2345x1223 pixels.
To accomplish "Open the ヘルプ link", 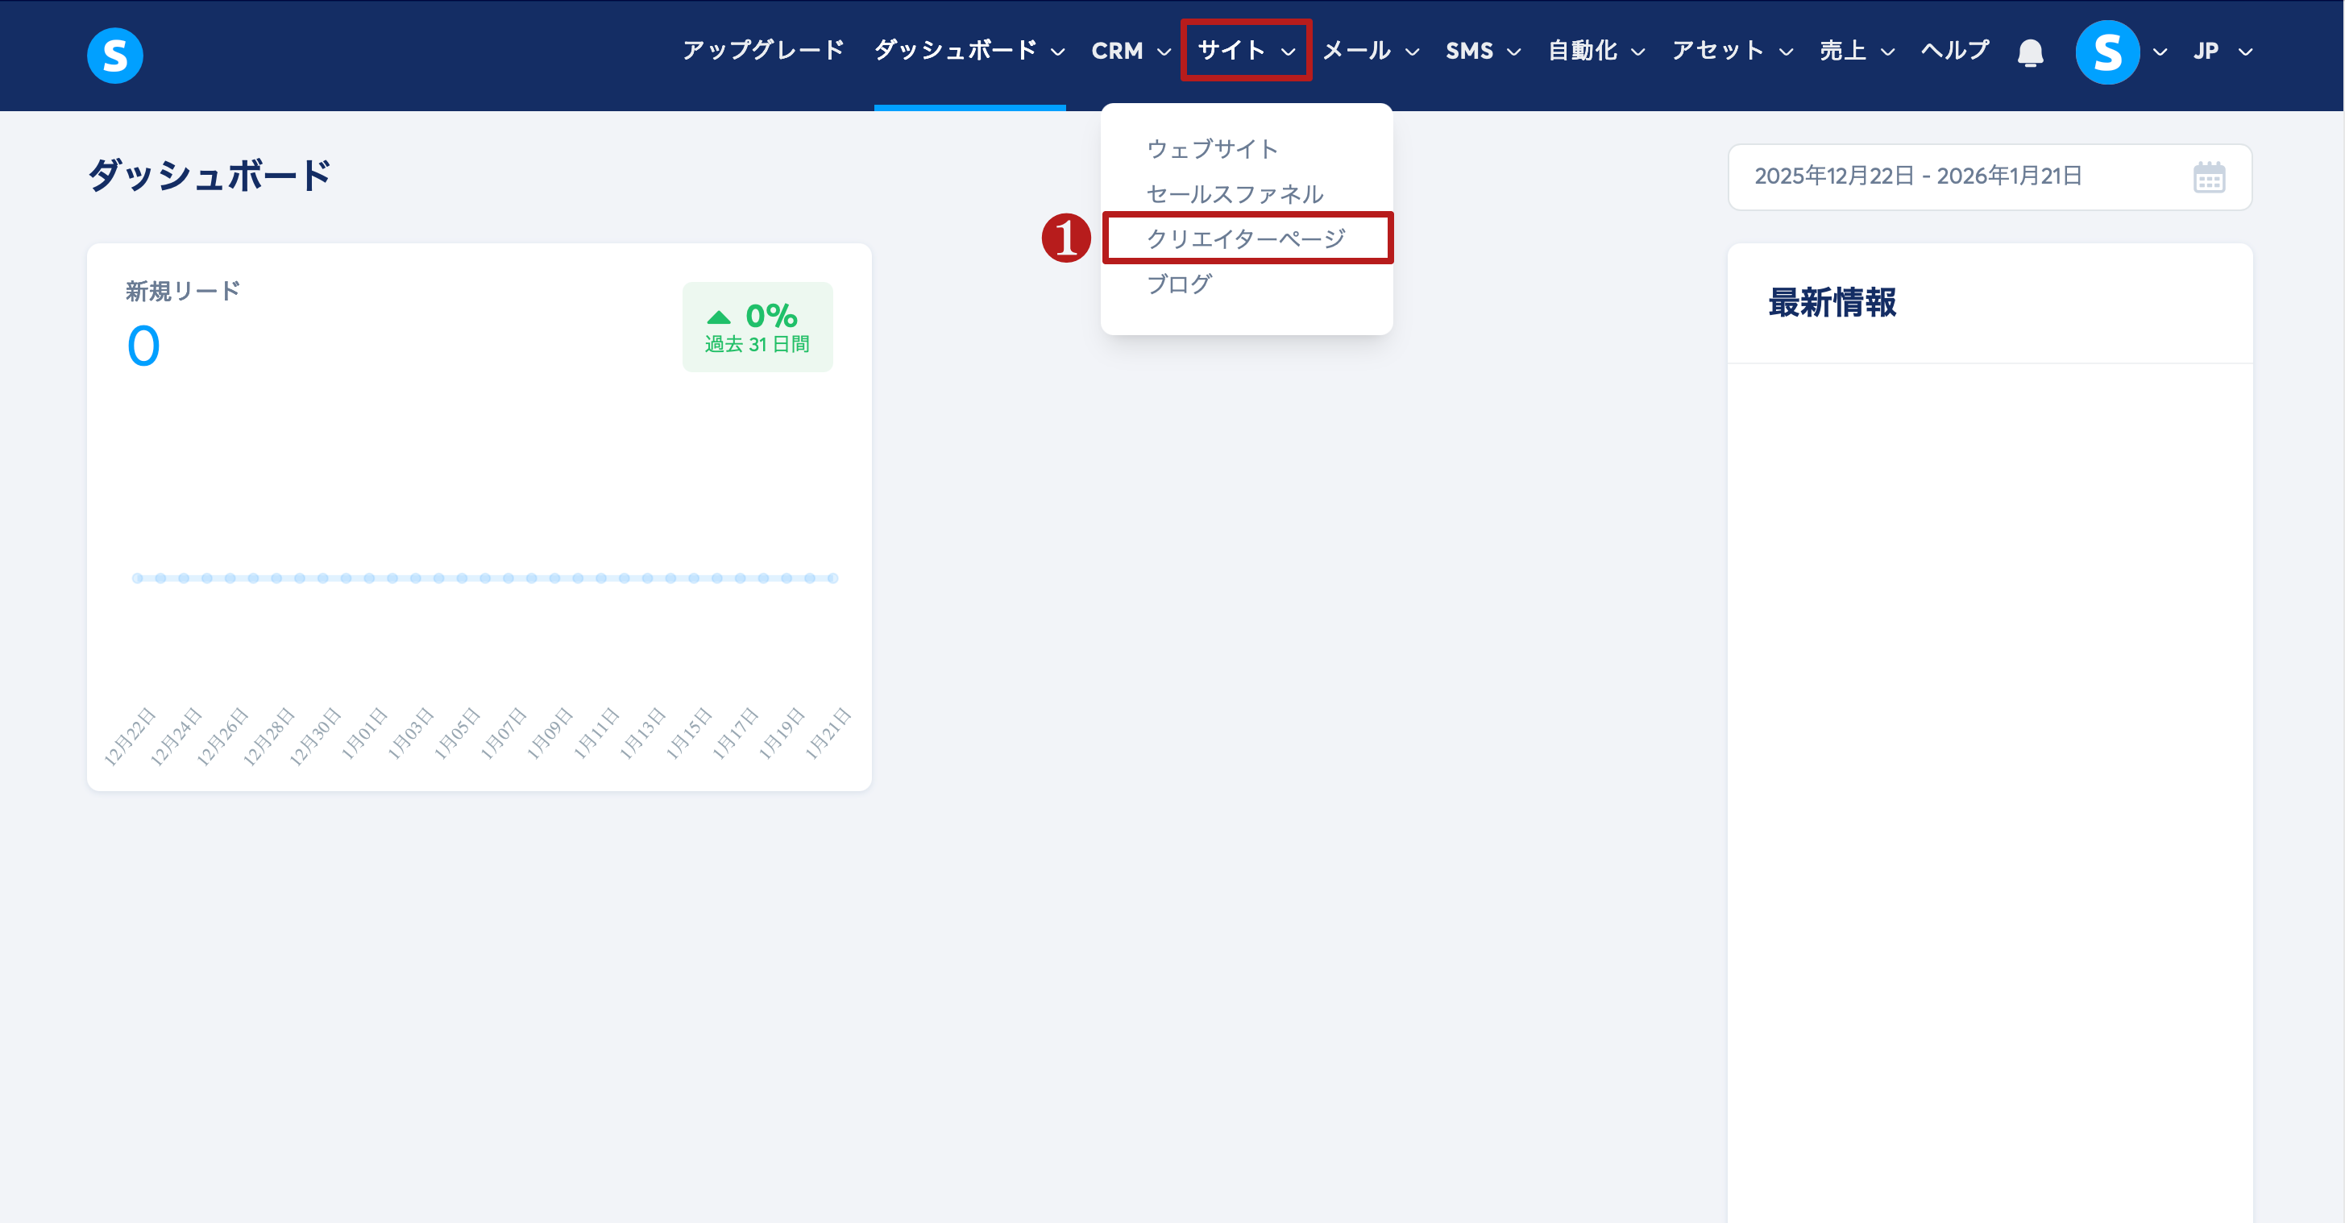I will pyautogui.click(x=1954, y=51).
